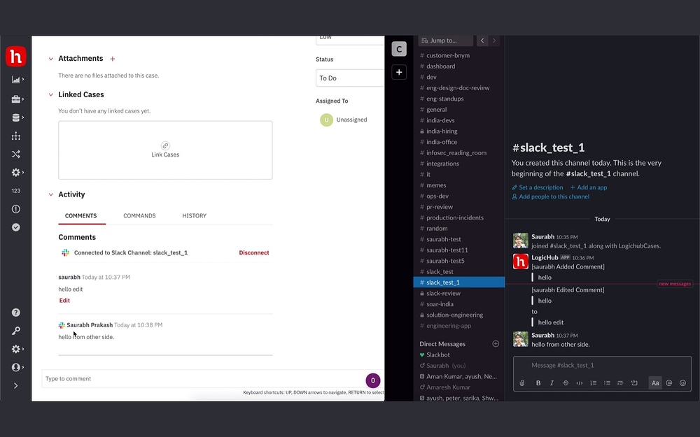This screenshot has width=700, height=437.
Task: Go back with Slack history left arrow
Action: (x=482, y=41)
